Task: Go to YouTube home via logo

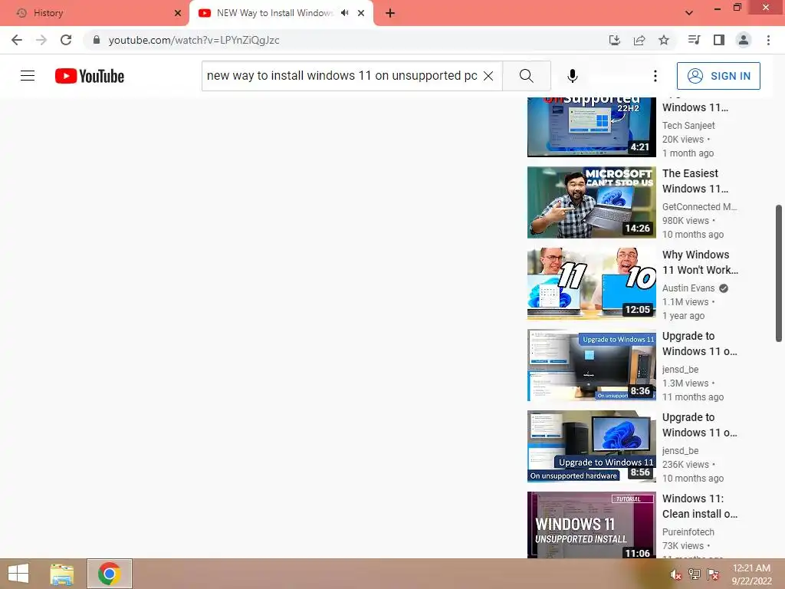Action: click(90, 76)
